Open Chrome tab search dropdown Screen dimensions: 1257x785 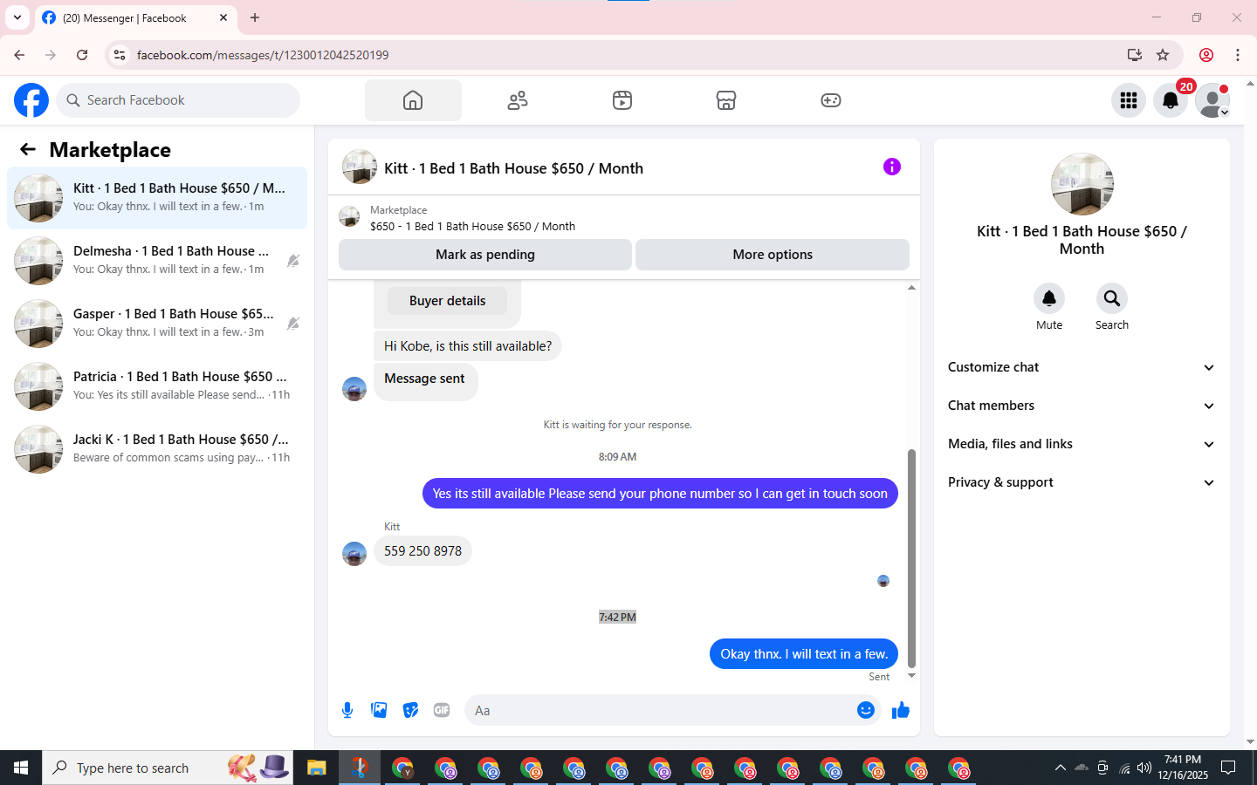point(17,17)
